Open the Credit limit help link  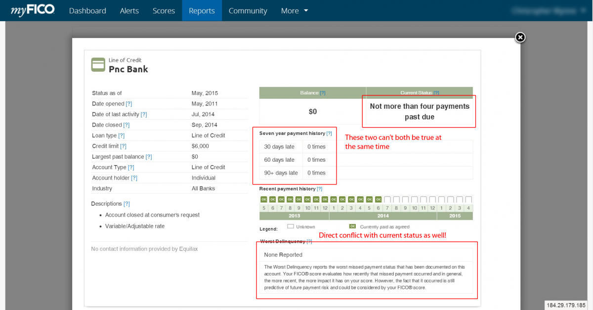tap(124, 146)
